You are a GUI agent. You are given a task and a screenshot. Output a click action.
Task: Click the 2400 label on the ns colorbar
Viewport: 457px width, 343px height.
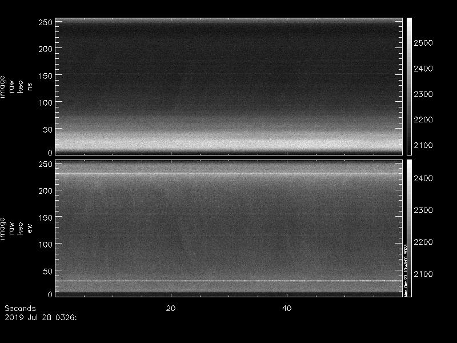pyautogui.click(x=423, y=69)
